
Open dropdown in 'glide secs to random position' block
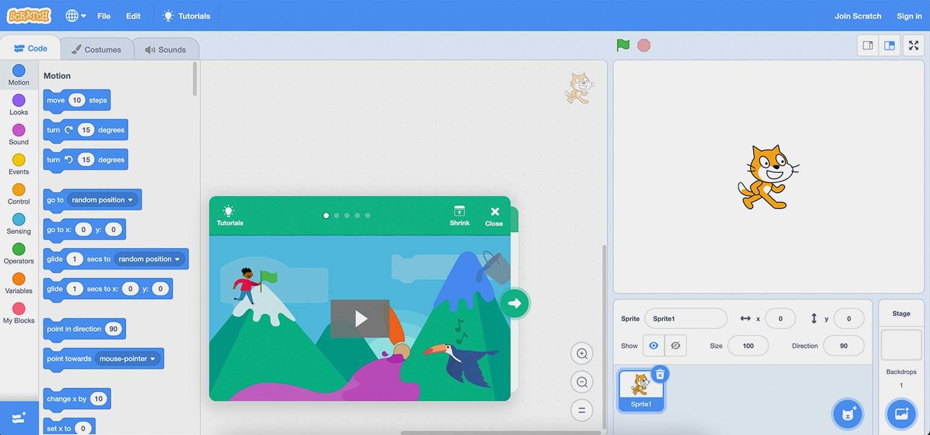150,259
